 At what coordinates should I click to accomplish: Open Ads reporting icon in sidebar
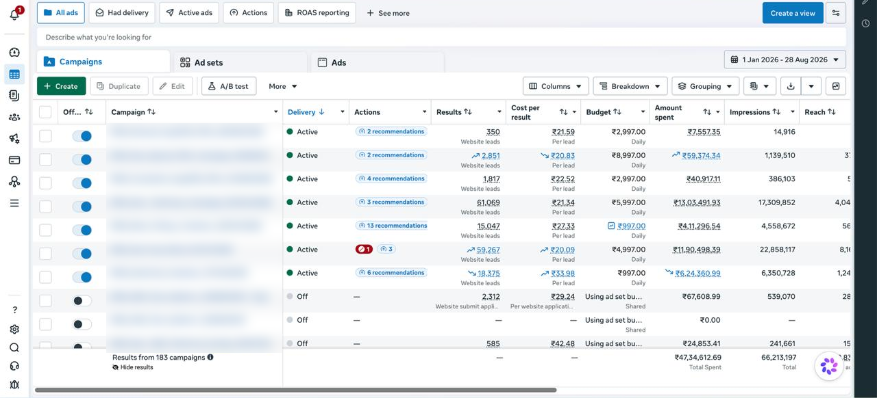click(x=14, y=96)
